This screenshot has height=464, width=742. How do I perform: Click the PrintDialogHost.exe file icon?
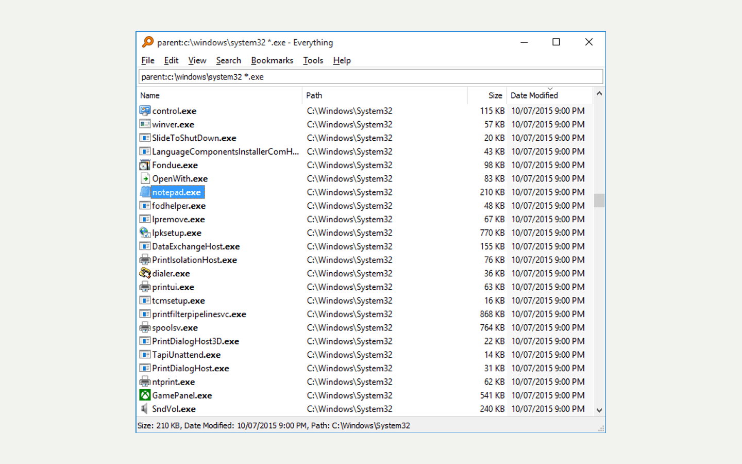[x=145, y=369]
